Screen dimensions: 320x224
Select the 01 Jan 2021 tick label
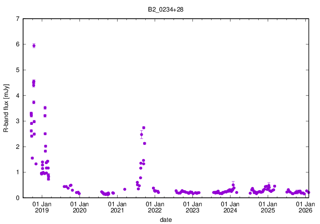117,207
